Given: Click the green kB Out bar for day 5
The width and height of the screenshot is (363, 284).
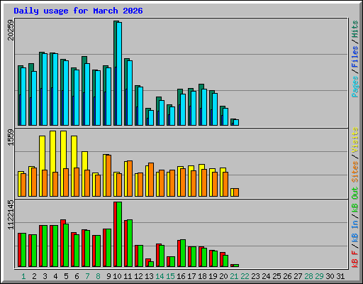Looking at the screenshot, I should click(x=66, y=246).
